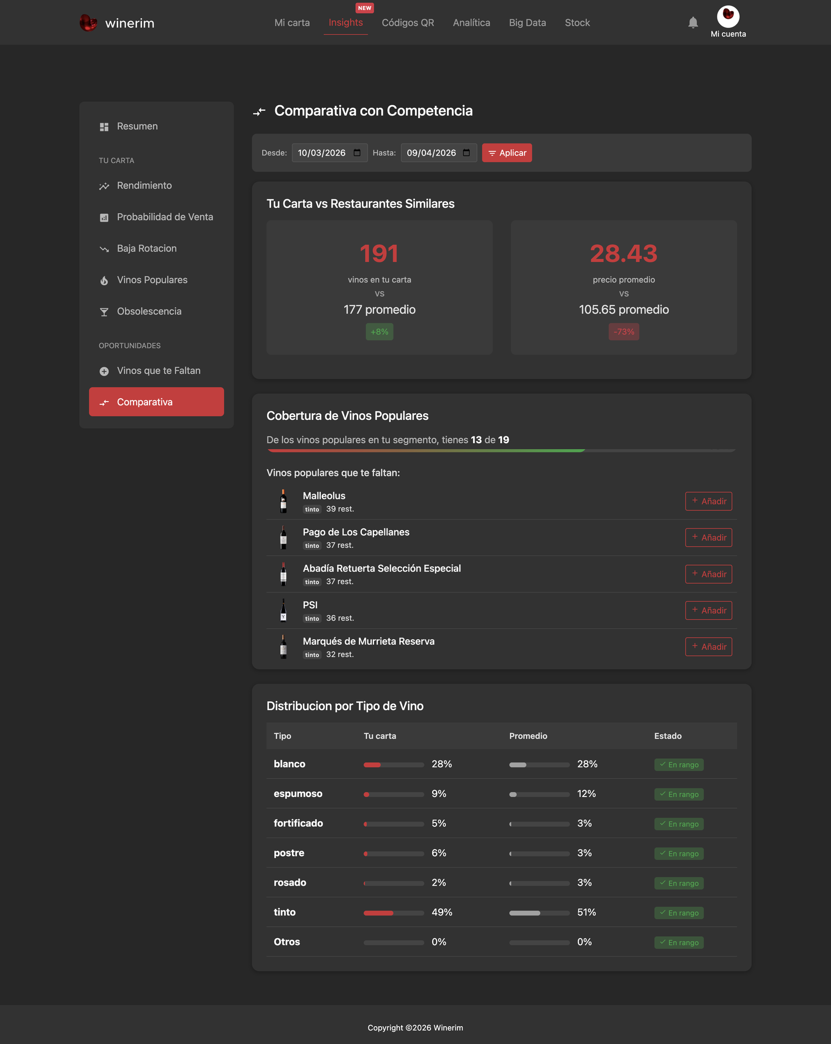Open Resumen in the sidebar

point(156,126)
